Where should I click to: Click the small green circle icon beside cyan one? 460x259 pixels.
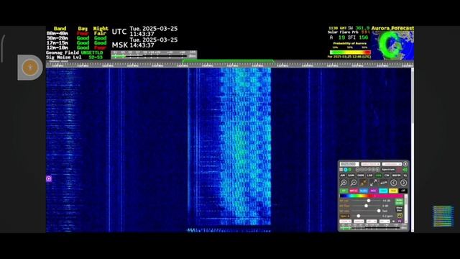pos(350,170)
